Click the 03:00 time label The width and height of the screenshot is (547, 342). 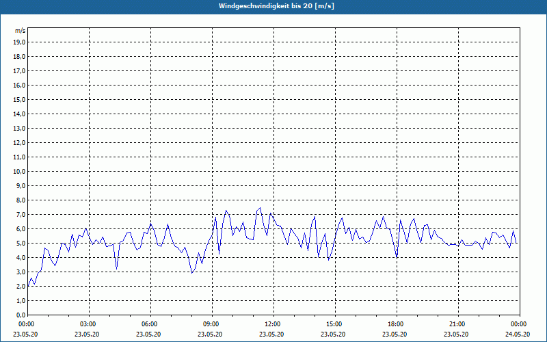(x=88, y=324)
